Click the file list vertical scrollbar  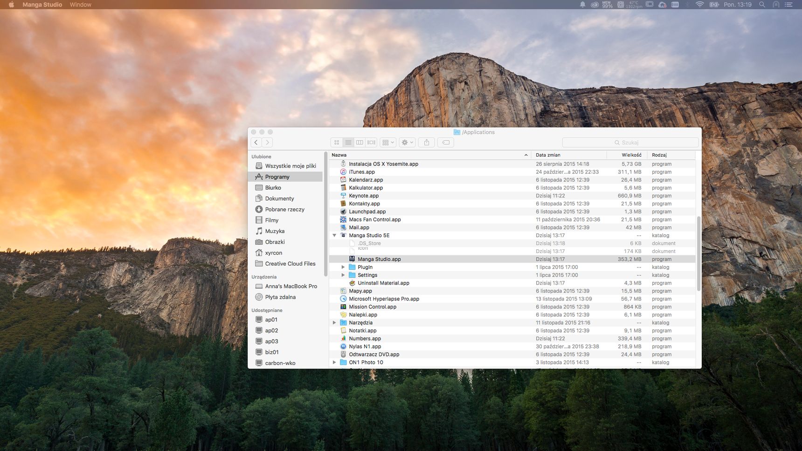tap(698, 254)
